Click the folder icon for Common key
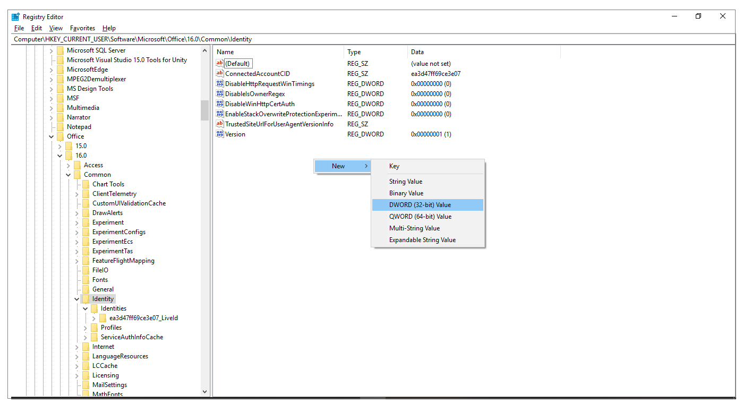This screenshot has width=743, height=404. [x=77, y=175]
